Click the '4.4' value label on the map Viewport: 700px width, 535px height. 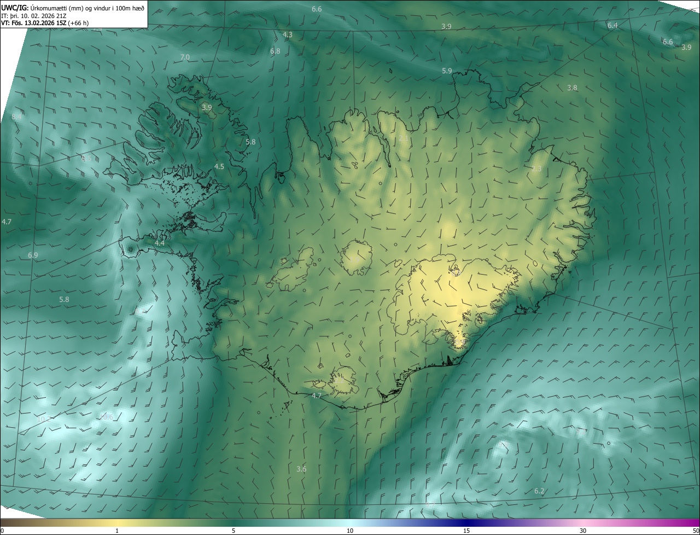(x=160, y=242)
